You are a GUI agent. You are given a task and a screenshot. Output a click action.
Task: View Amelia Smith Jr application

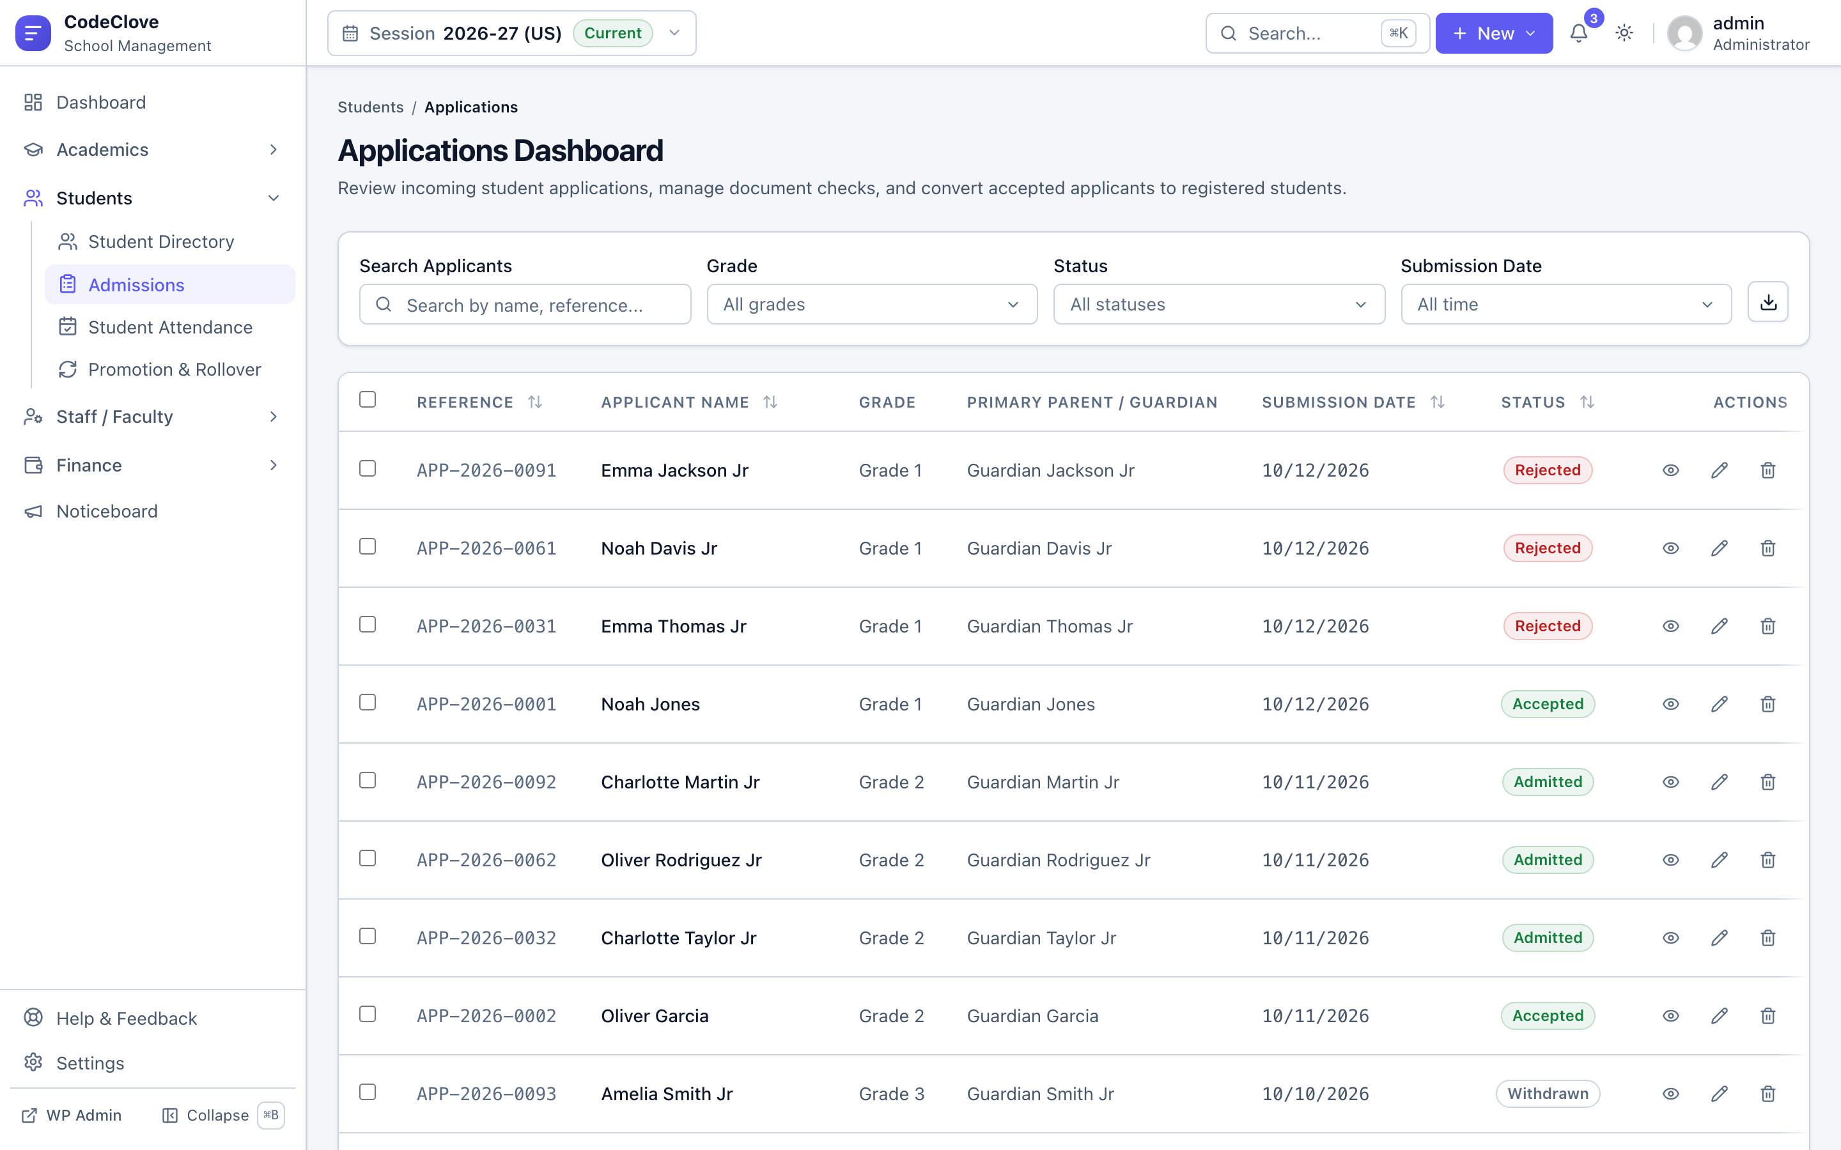1670,1094
